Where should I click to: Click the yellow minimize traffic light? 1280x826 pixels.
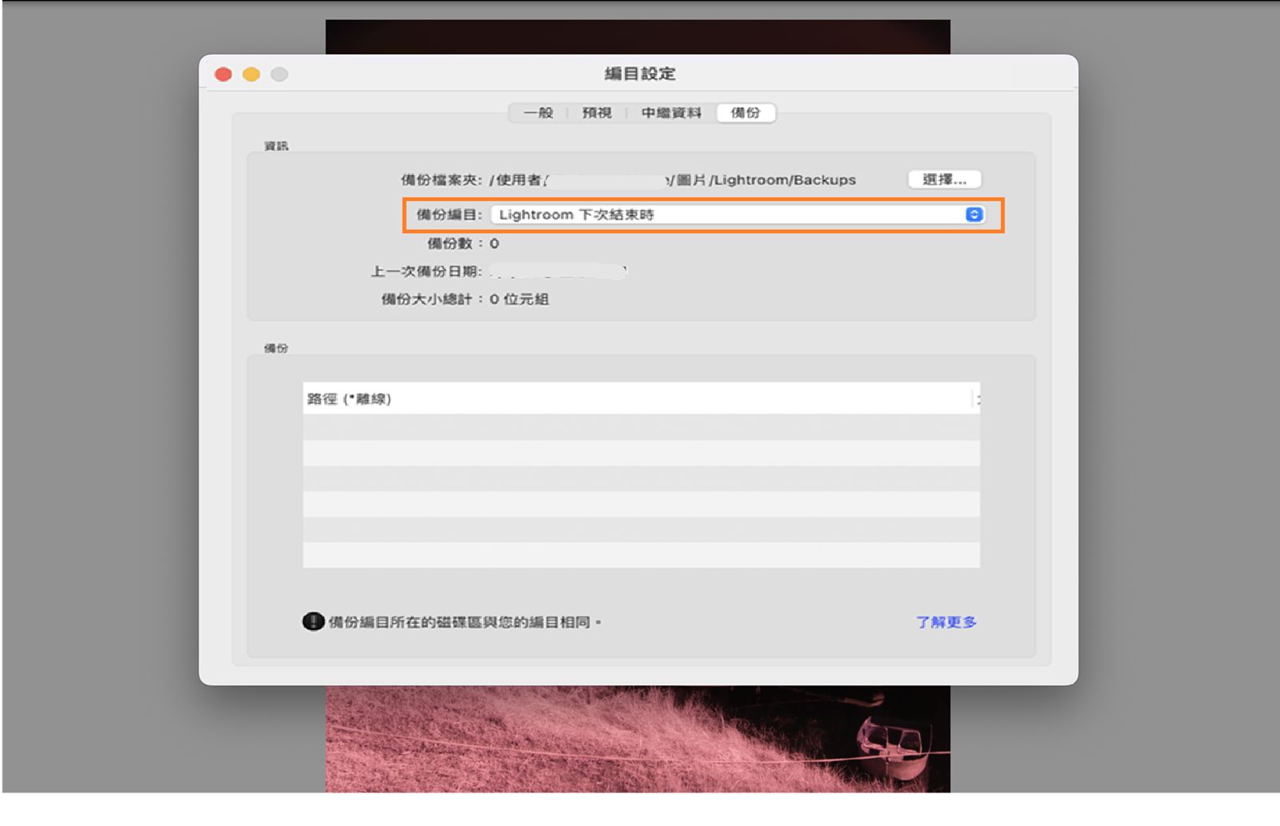click(251, 74)
